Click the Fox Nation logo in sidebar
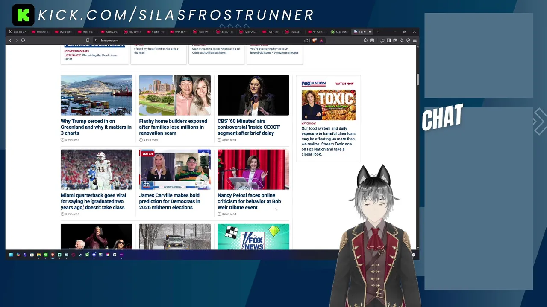This screenshot has width=547, height=307. tap(313, 84)
